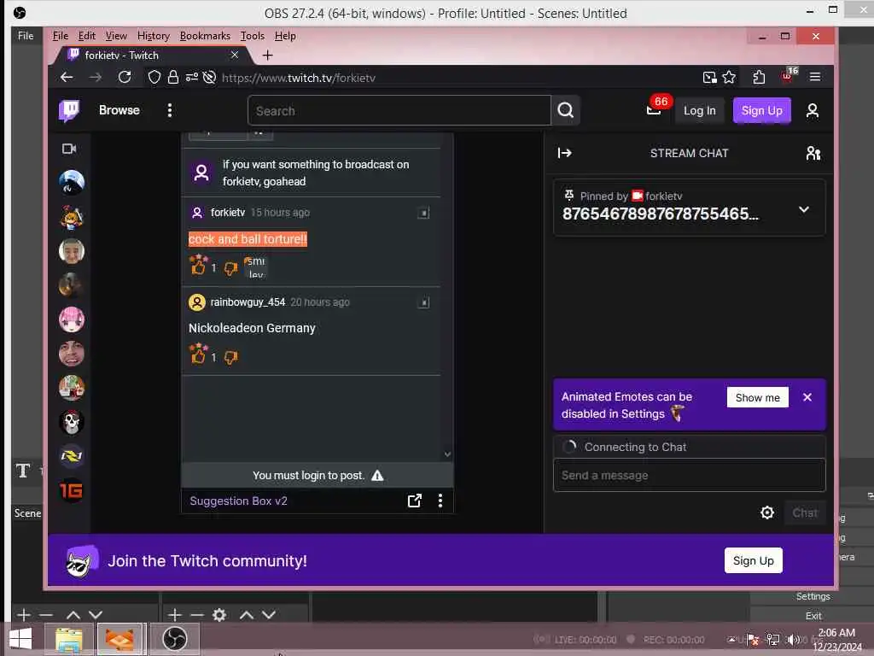This screenshot has width=874, height=656.
Task: Open the skull channel avatar in sidebar
Action: [x=72, y=422]
